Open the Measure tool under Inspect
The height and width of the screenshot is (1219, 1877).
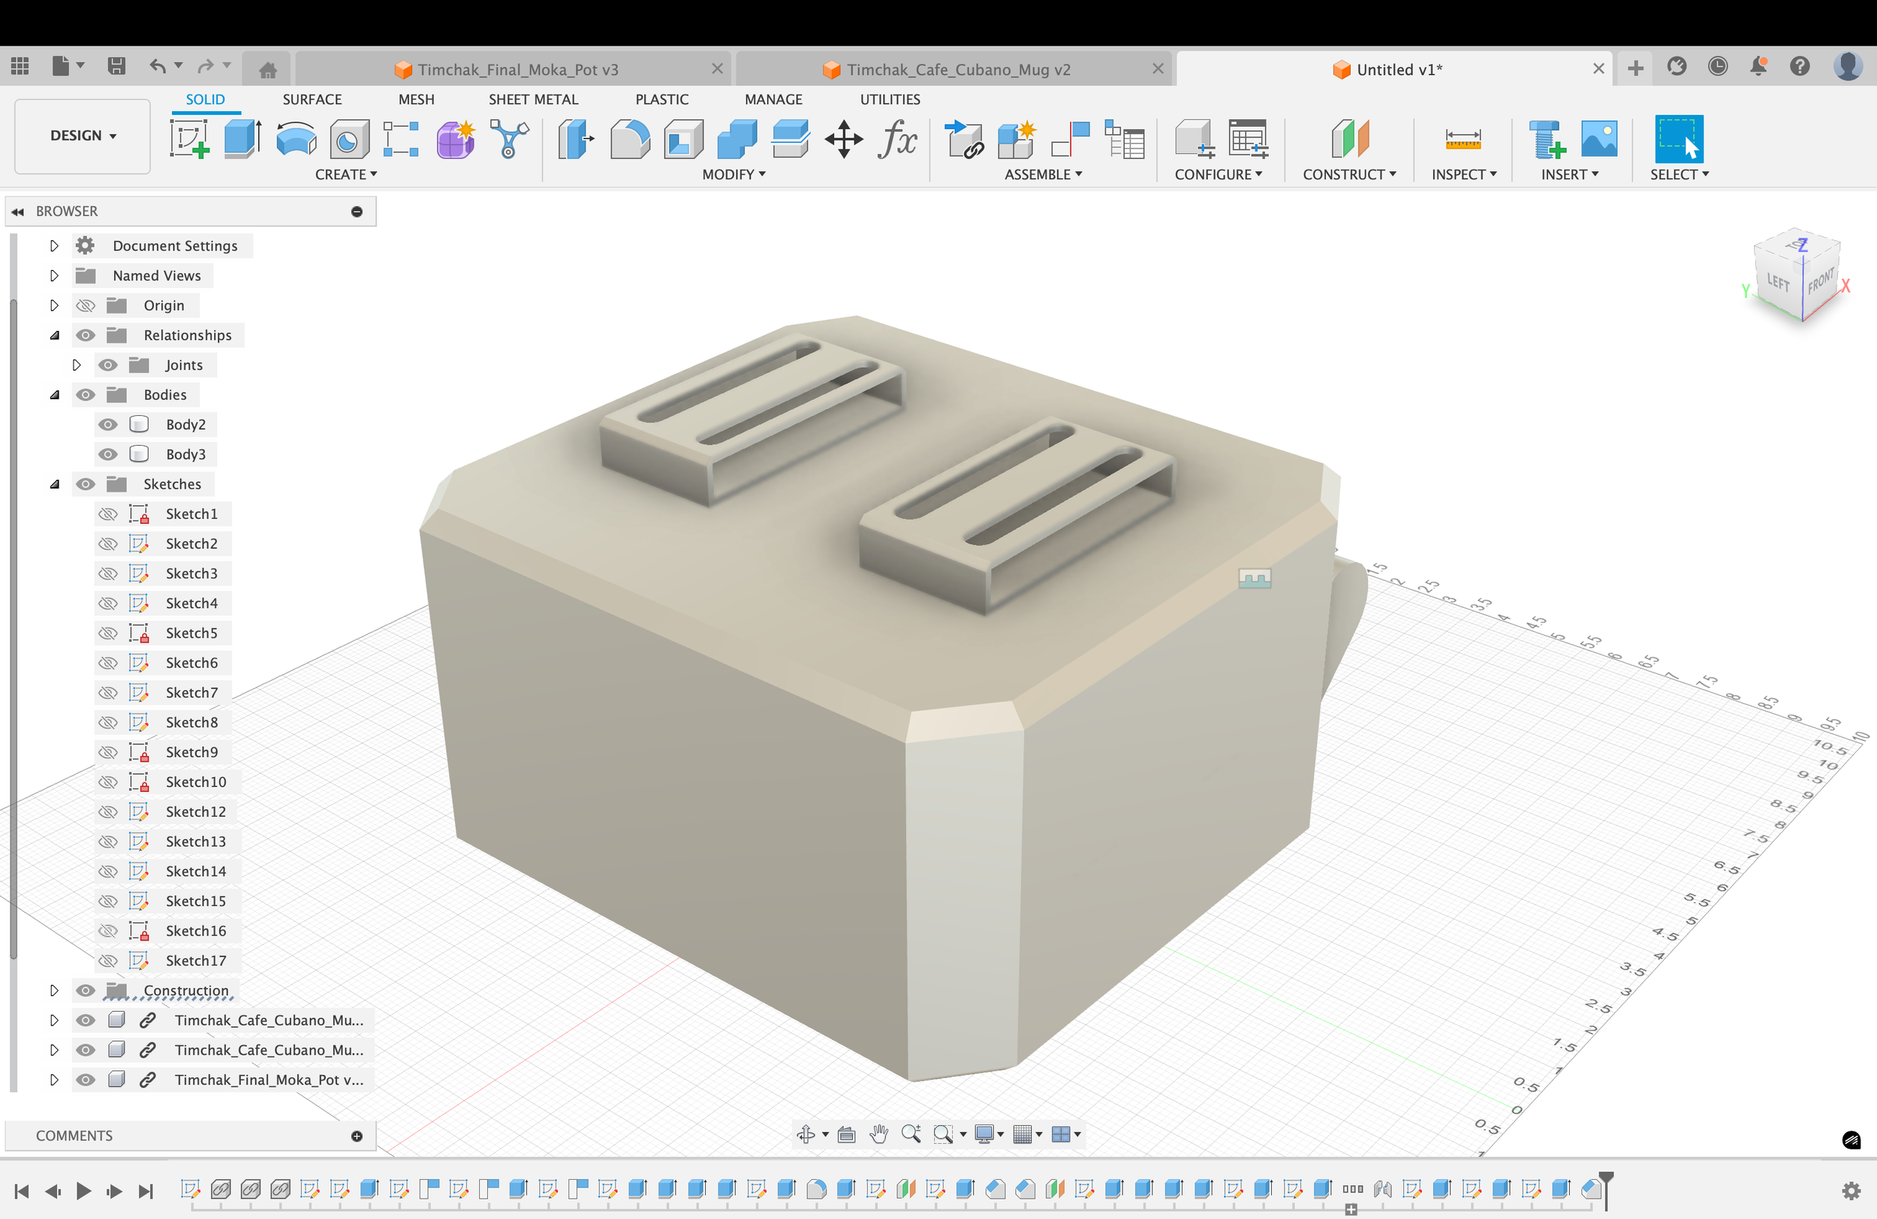pyautogui.click(x=1462, y=140)
